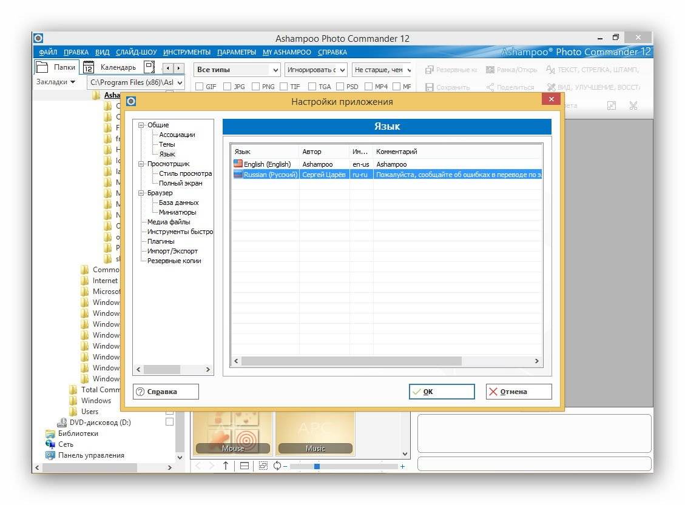The height and width of the screenshot is (505, 685).
Task: Click the resize icon in the main toolbar
Action: [612, 105]
